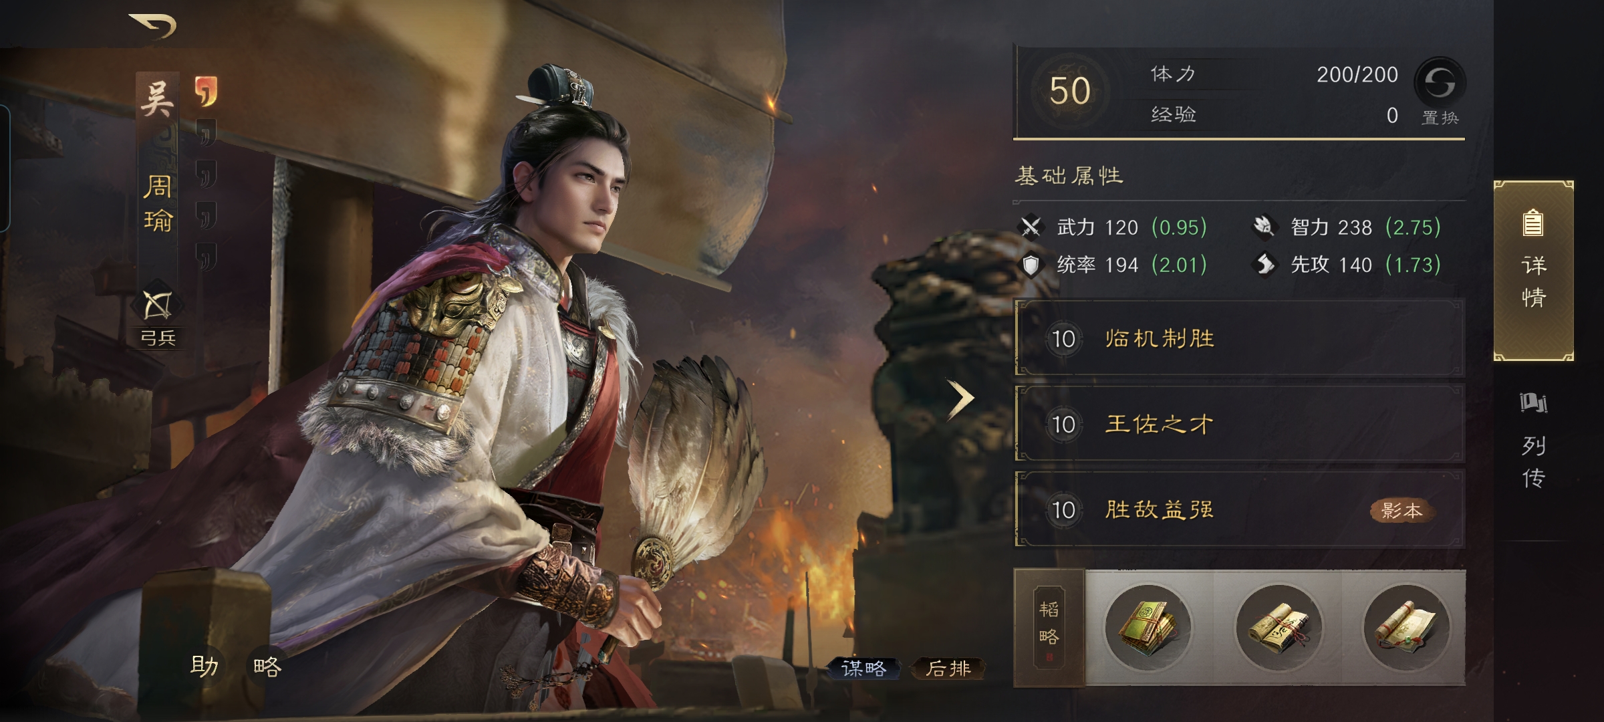
Task: Tap the level 50 emblem
Action: coord(1070,91)
